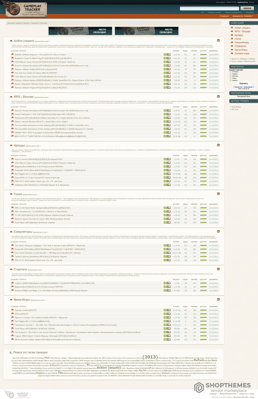
Task: Open The Sims 3 torrent link
Action: pos(50,245)
